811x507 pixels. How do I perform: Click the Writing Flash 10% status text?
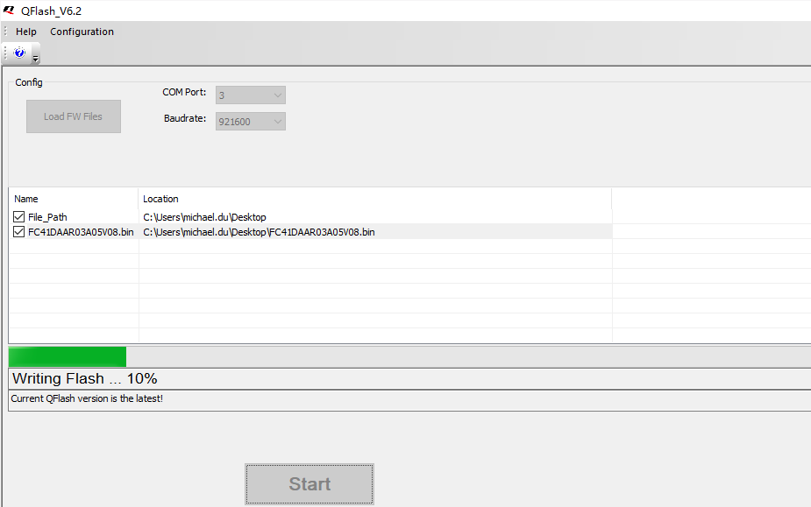(x=84, y=378)
